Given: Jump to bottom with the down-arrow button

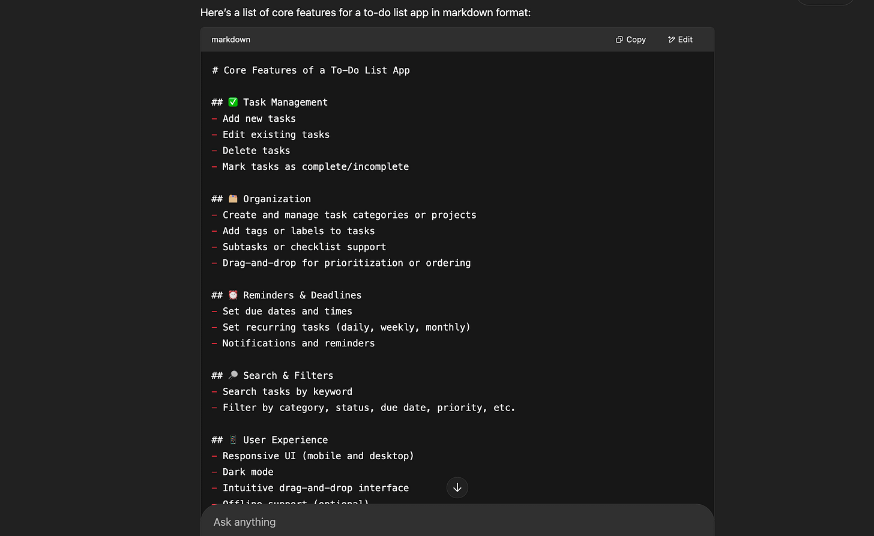Looking at the screenshot, I should 457,487.
